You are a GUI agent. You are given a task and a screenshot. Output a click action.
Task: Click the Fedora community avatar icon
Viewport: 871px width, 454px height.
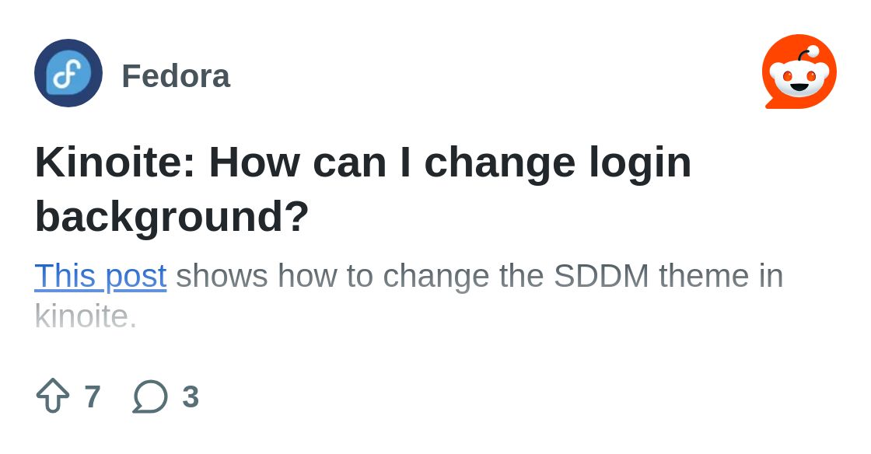pos(68,73)
